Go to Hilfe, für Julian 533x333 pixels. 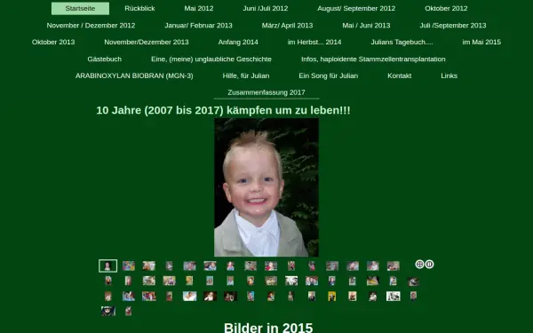pos(246,75)
